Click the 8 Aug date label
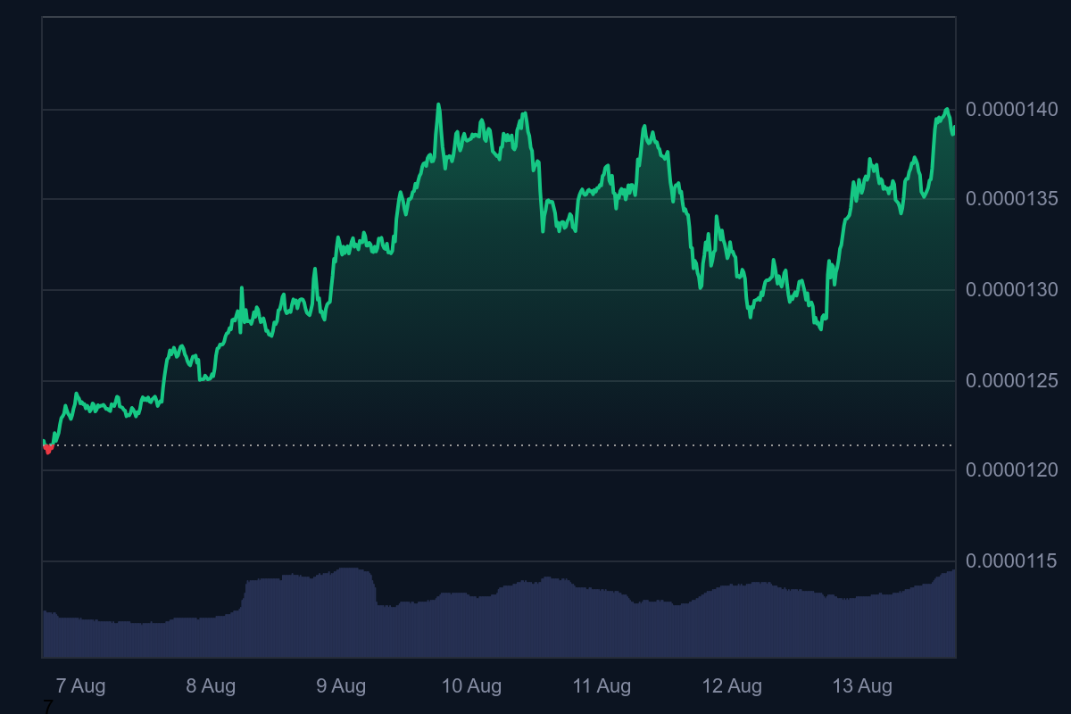The height and width of the screenshot is (714, 1071). click(x=211, y=686)
